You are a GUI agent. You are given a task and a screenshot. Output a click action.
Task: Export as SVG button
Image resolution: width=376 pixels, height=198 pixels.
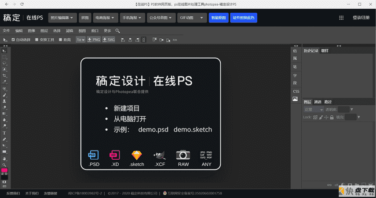(x=109, y=40)
